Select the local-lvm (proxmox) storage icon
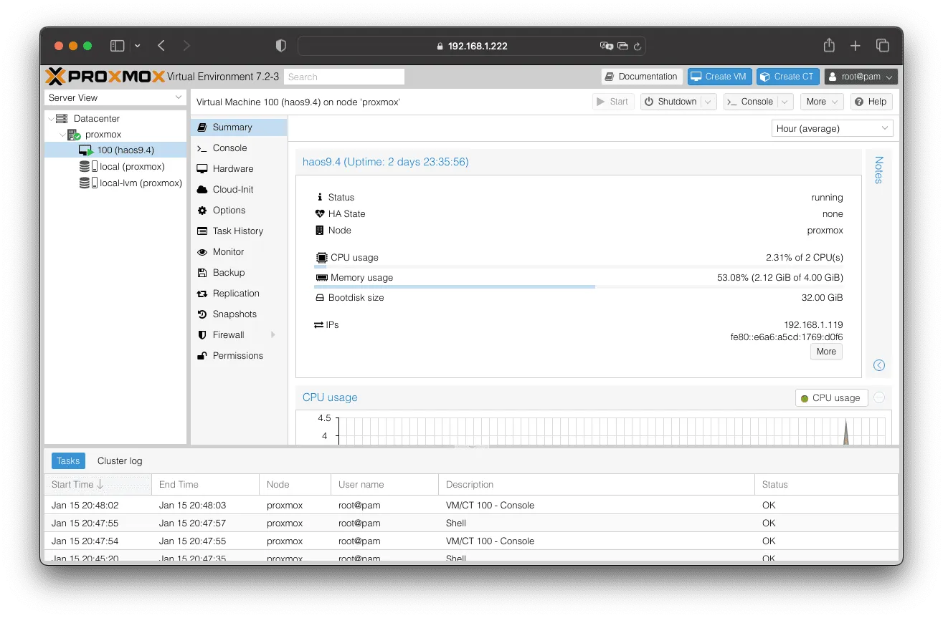 pos(88,183)
